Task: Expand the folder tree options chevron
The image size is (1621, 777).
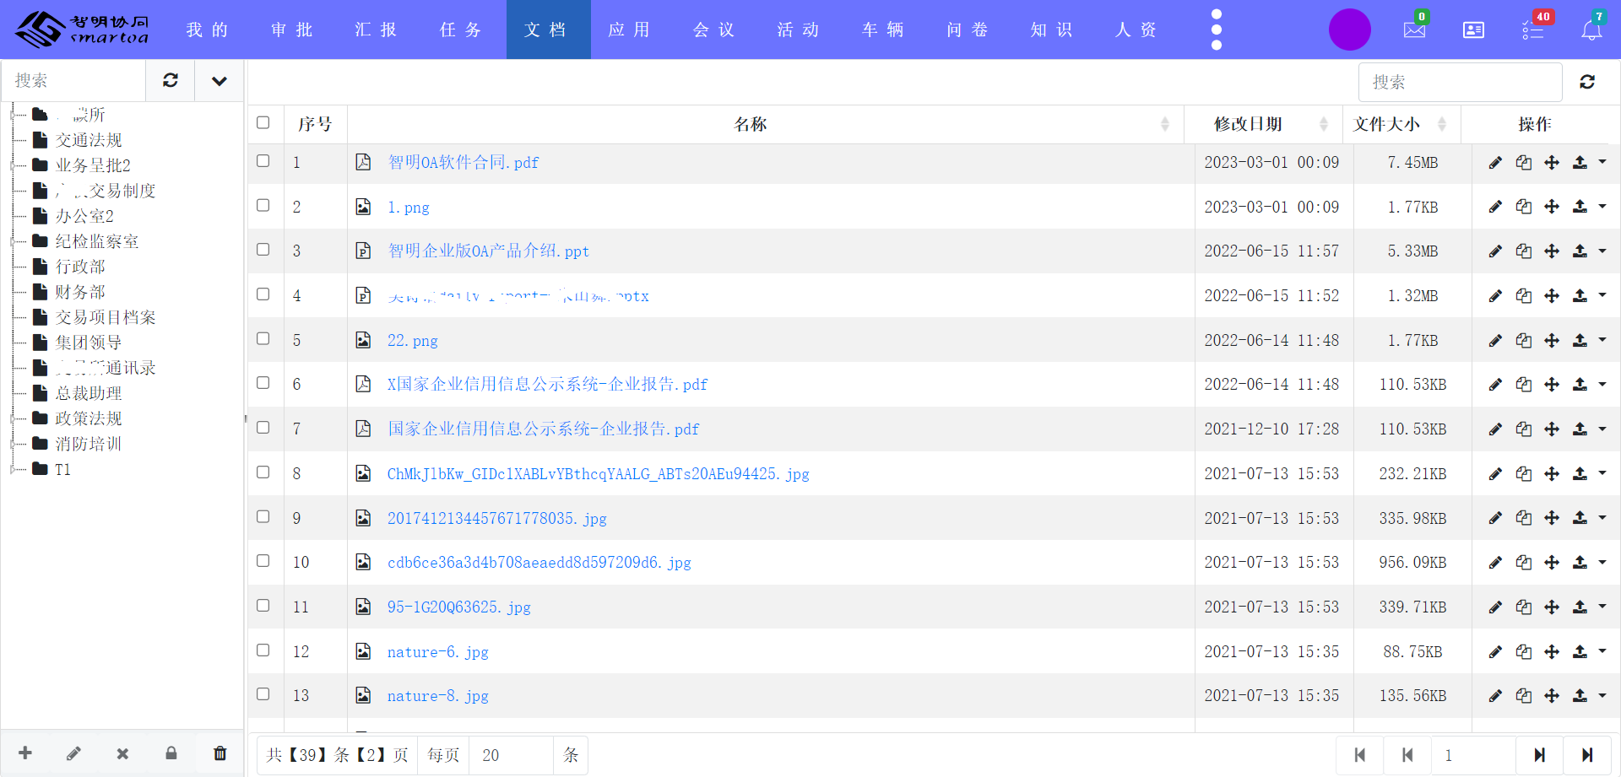Action: coord(220,80)
